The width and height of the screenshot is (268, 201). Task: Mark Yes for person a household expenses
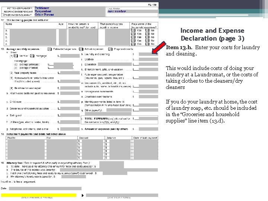(x=133, y=31)
